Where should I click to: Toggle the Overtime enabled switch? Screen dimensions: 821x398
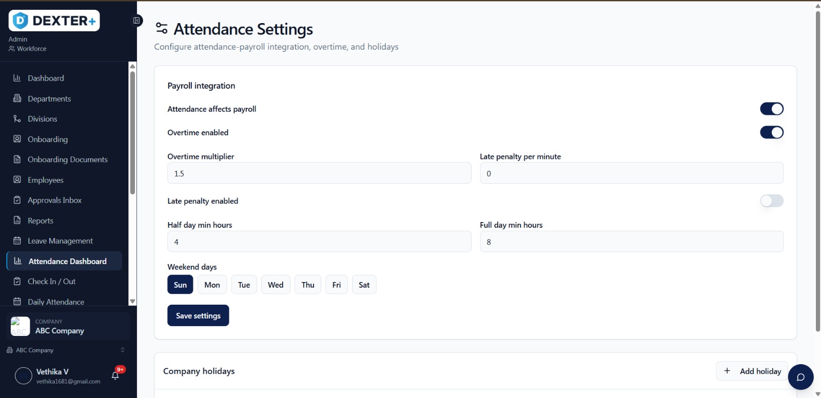tap(772, 132)
